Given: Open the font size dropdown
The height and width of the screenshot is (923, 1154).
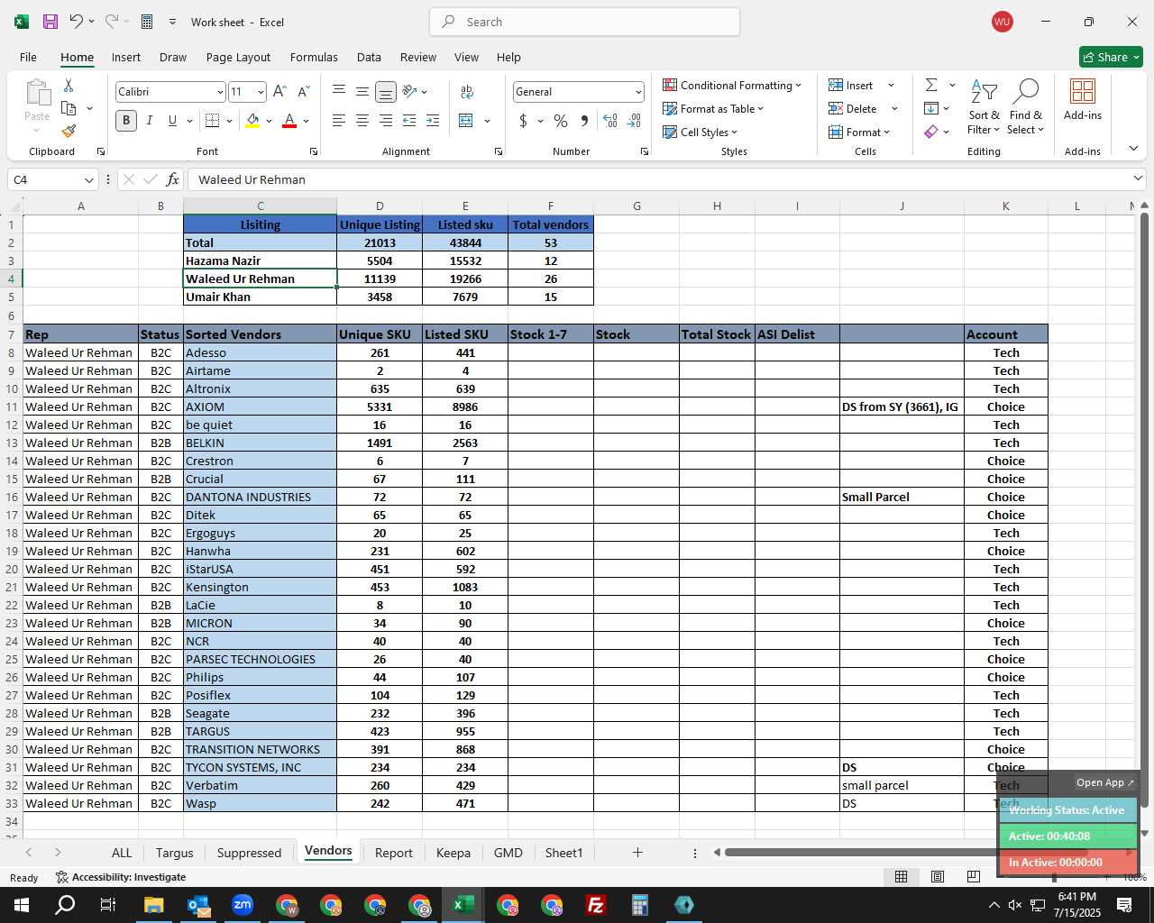Looking at the screenshot, I should pyautogui.click(x=261, y=92).
